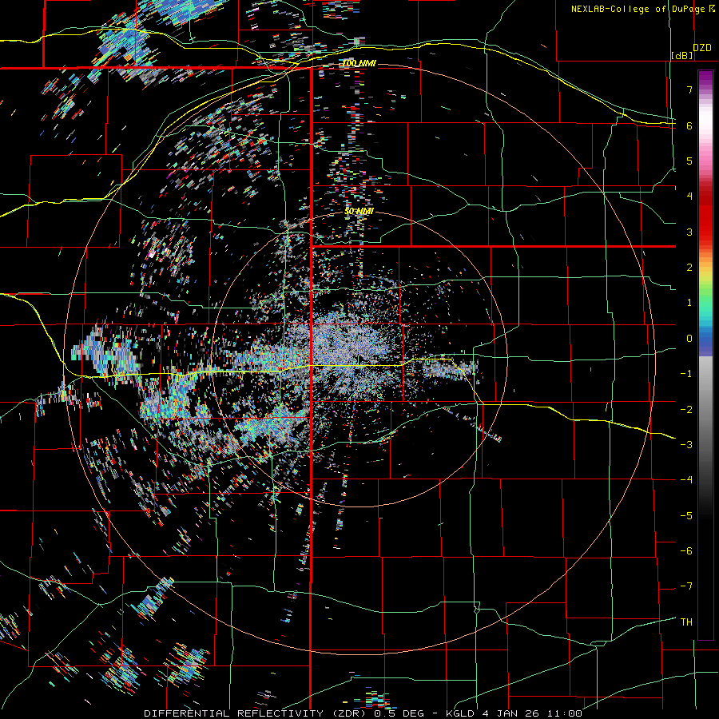Click the color scale label 3
The height and width of the screenshot is (719, 719).
click(689, 232)
